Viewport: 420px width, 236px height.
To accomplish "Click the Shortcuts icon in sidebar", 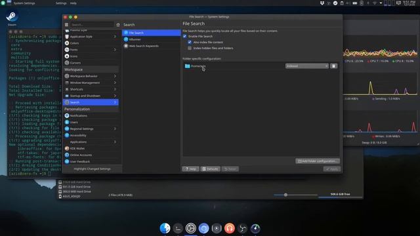I will tap(67, 89).
